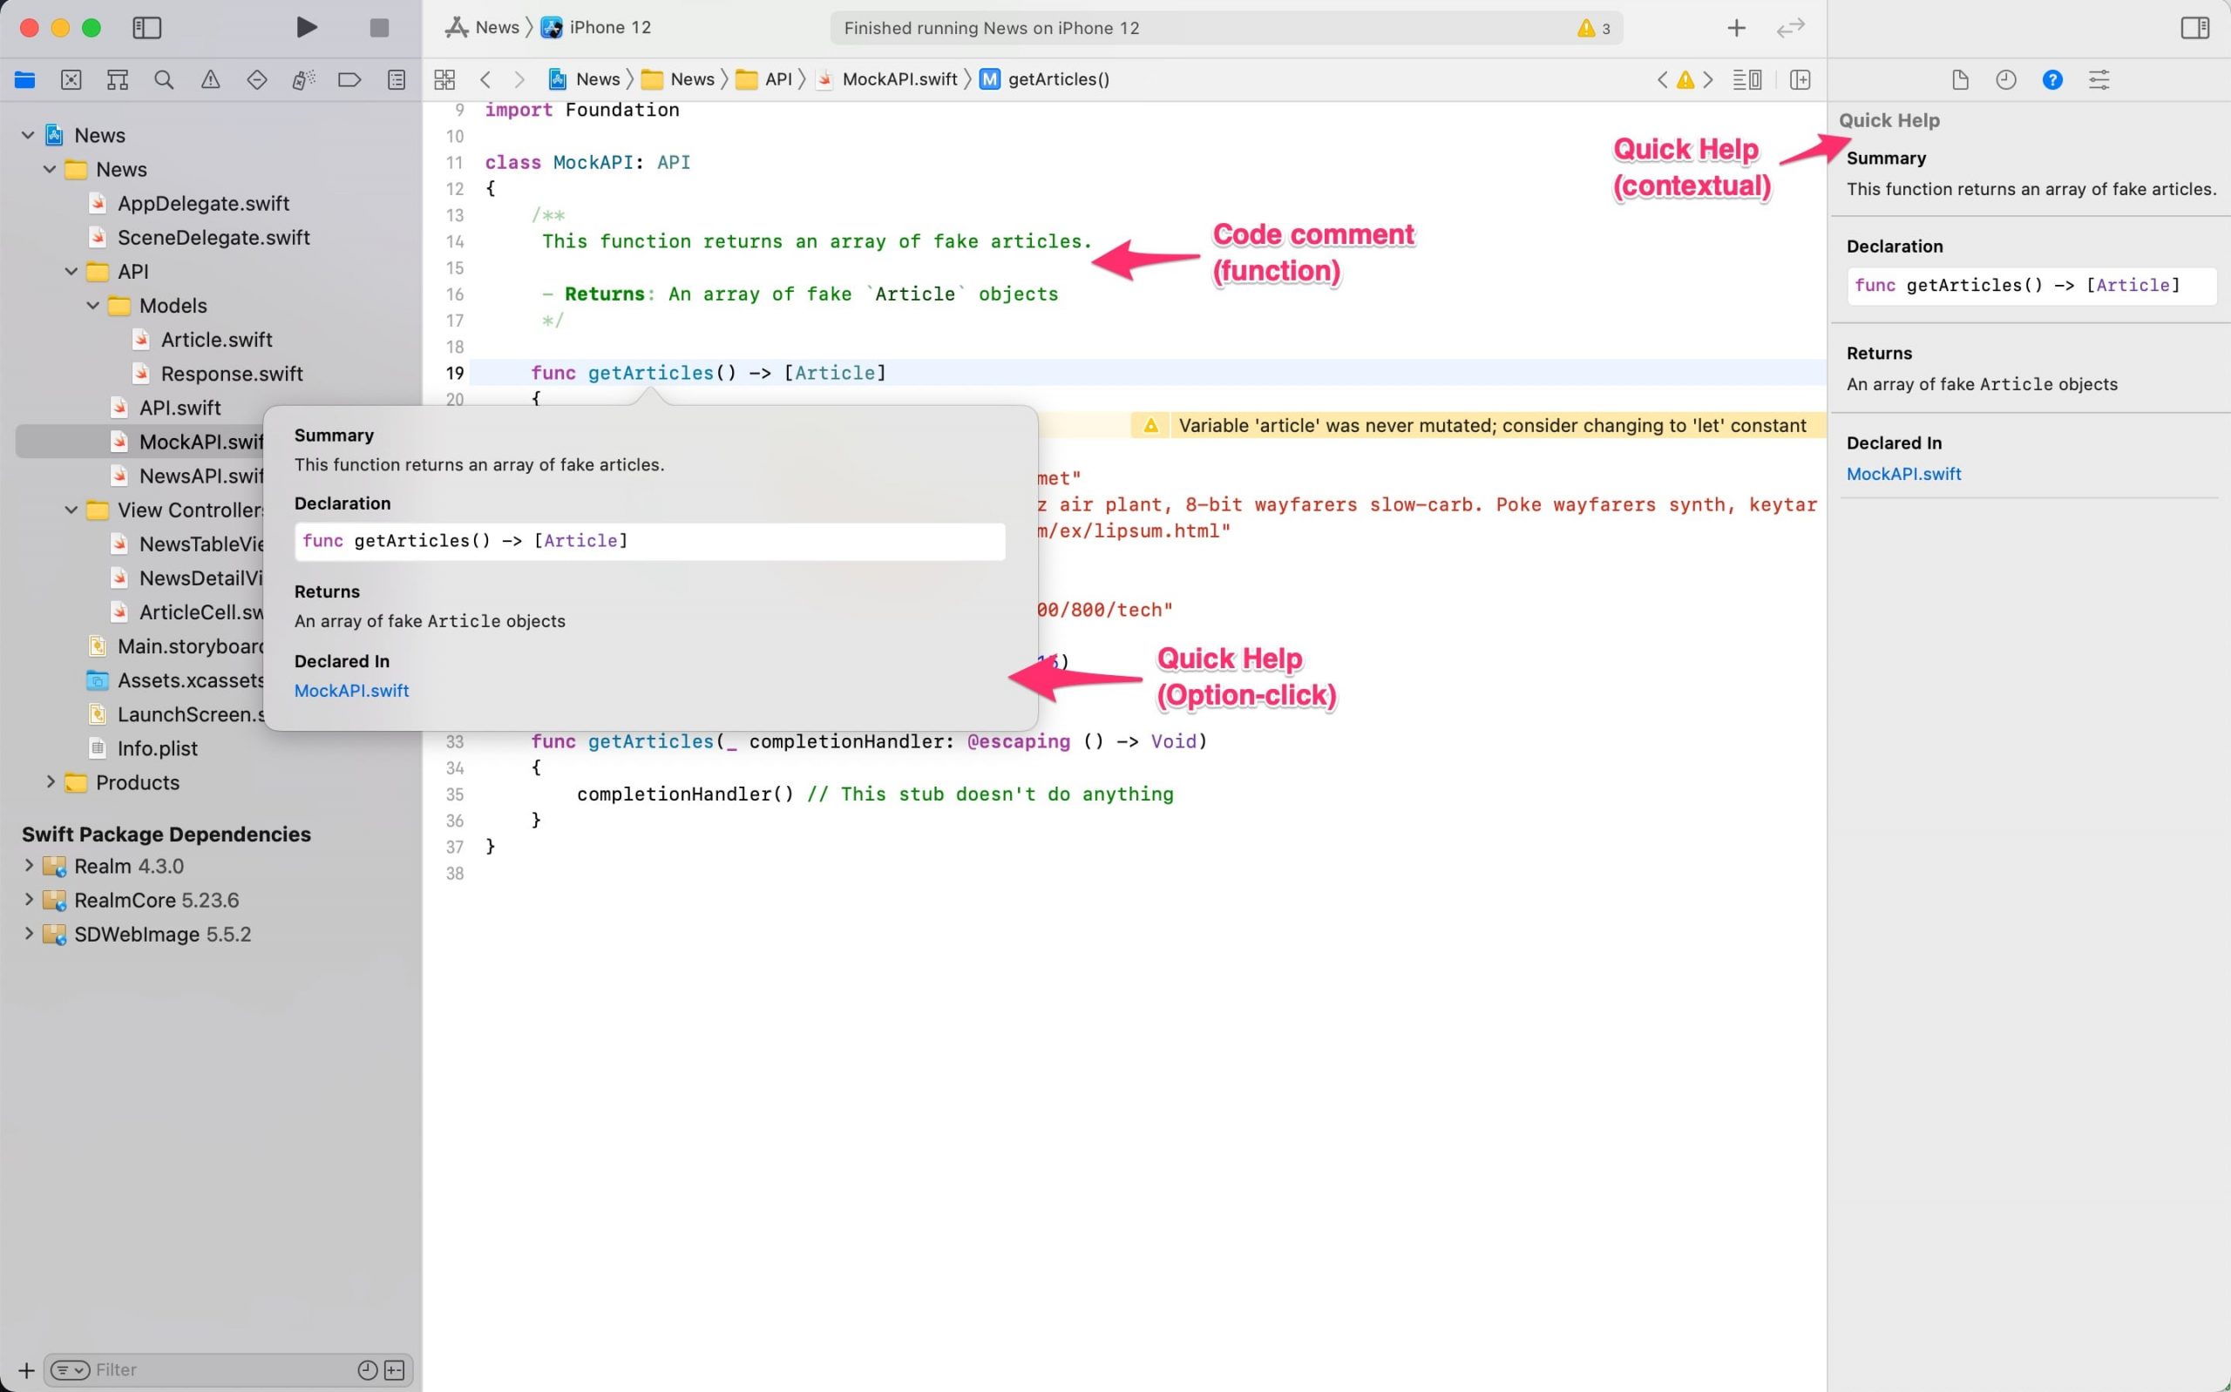Open MockAPI.swift link in popover

352,691
